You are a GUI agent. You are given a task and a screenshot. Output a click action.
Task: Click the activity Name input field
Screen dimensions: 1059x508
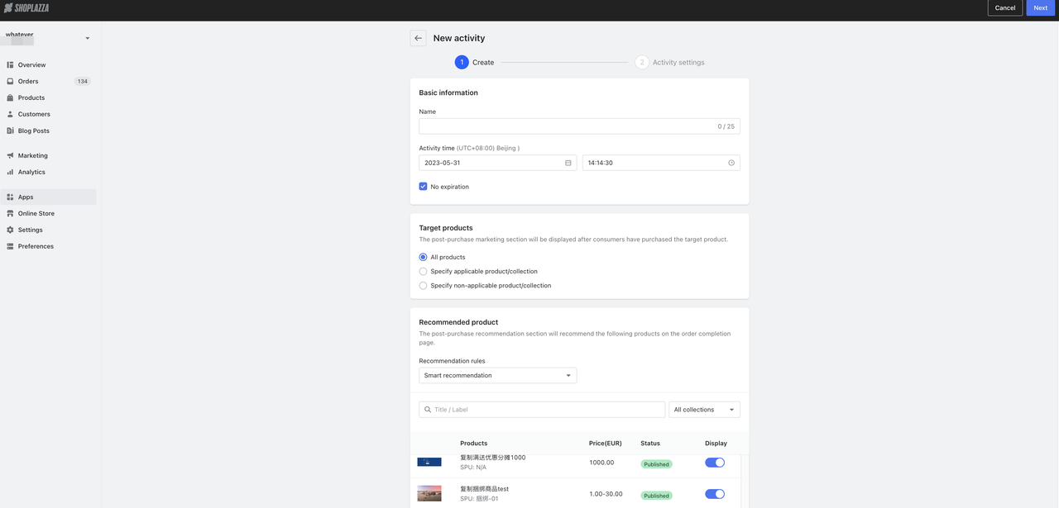tap(579, 126)
